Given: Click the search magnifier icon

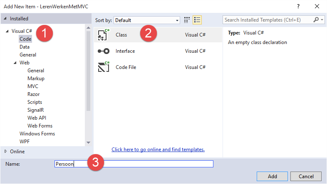Looking at the screenshot, I should click(x=317, y=20).
